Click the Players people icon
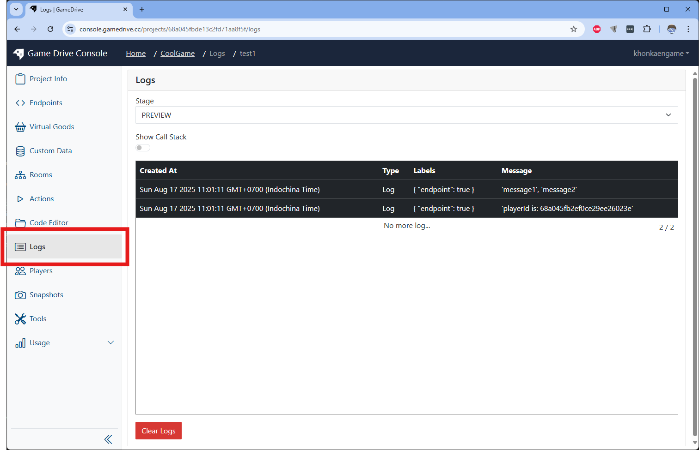Screen dimensions: 699x450 [20, 271]
